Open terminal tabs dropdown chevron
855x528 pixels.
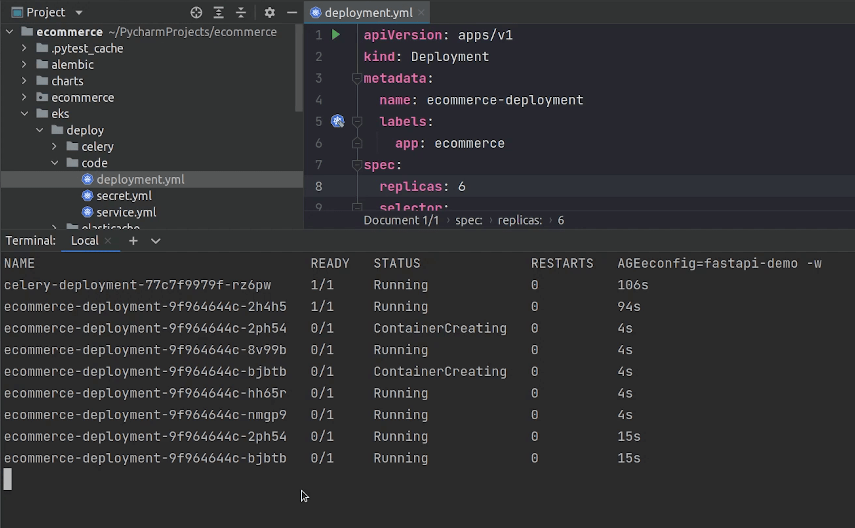(x=156, y=241)
